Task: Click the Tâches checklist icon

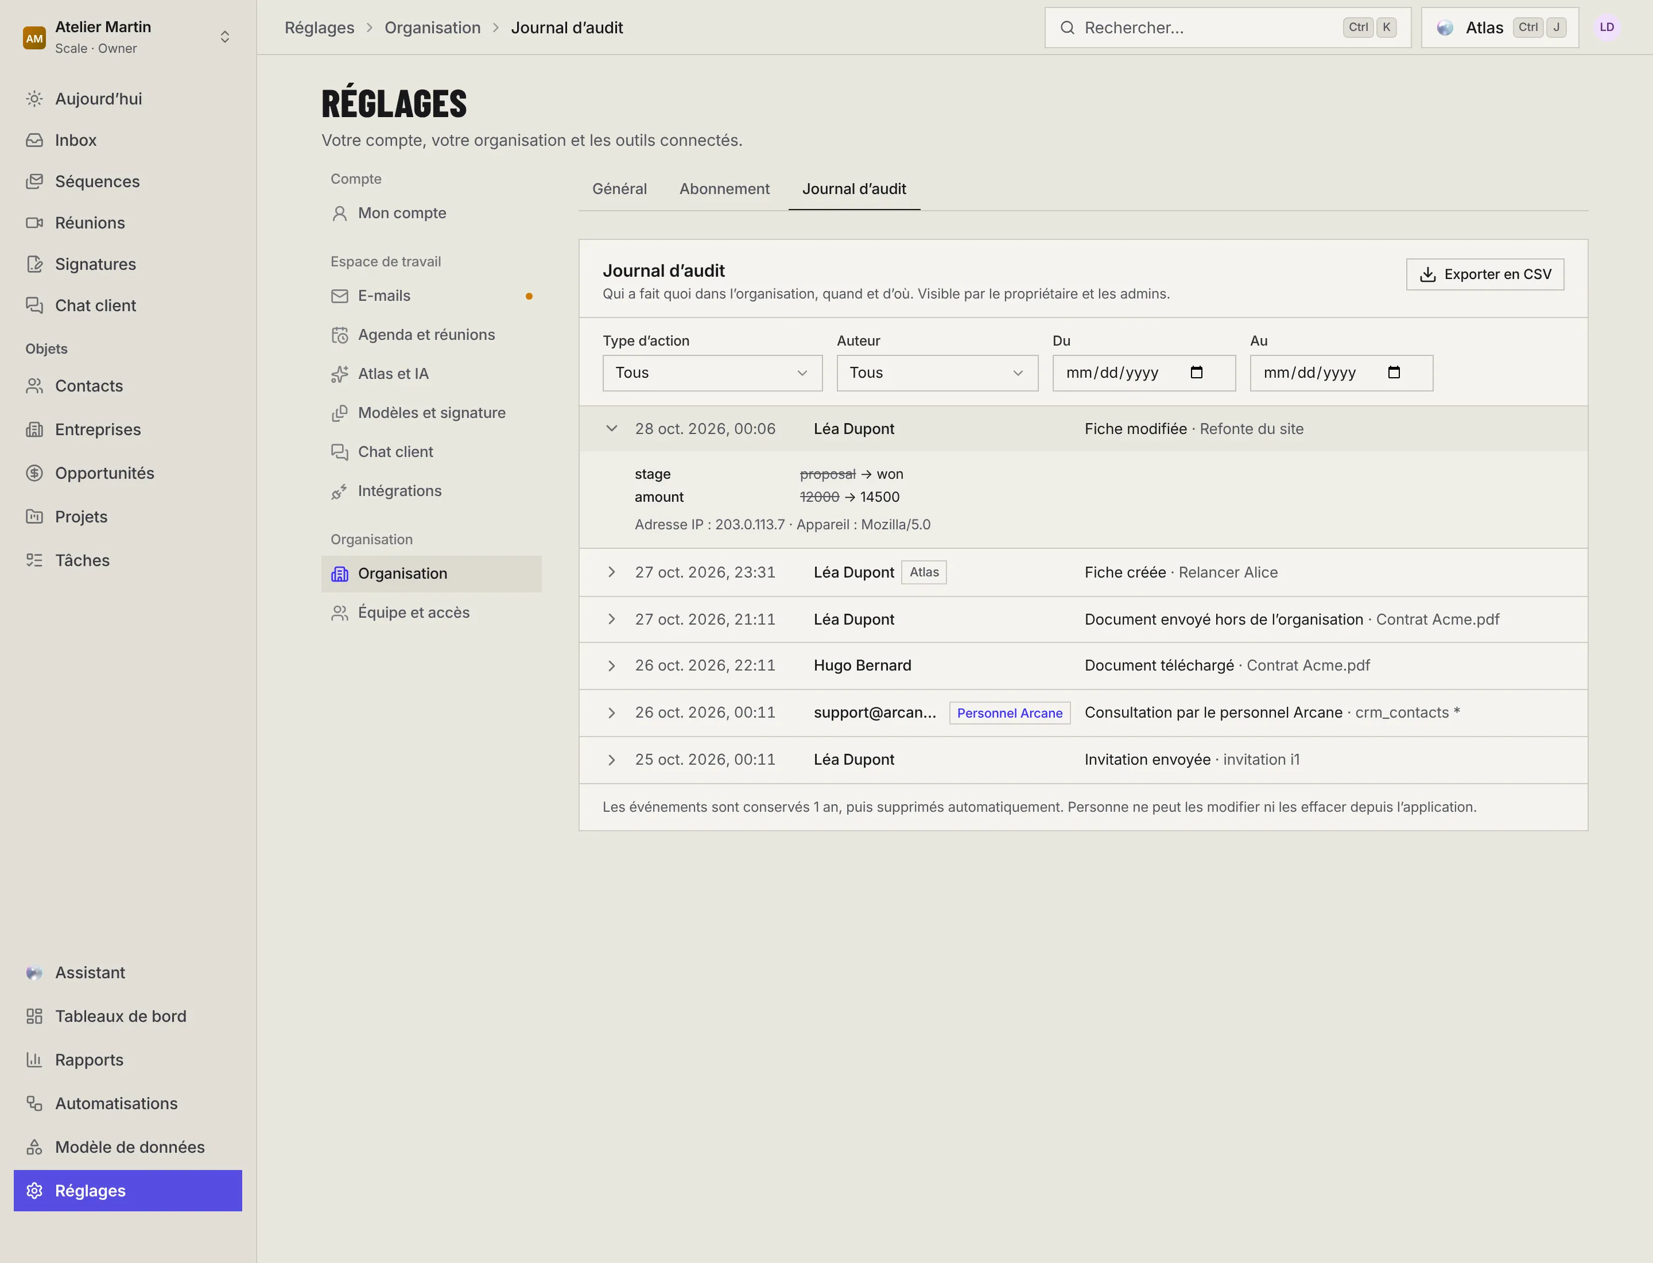Action: click(34, 560)
